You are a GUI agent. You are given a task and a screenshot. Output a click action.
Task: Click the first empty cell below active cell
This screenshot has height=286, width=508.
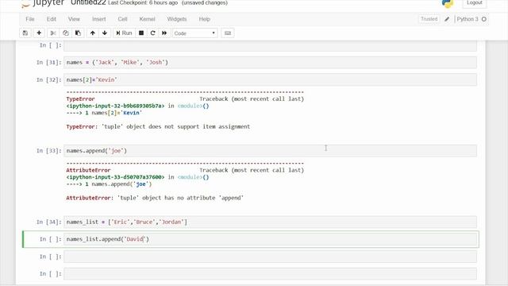[x=270, y=257]
